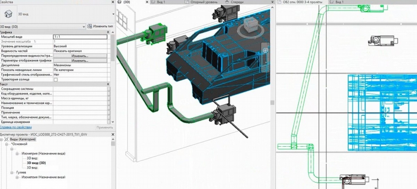Screen dimensions: 417x189
Task: Click parameter button beside Примечание
Action: click(109, 113)
